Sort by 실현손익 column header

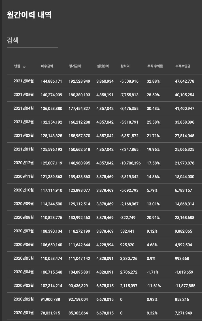103,66
